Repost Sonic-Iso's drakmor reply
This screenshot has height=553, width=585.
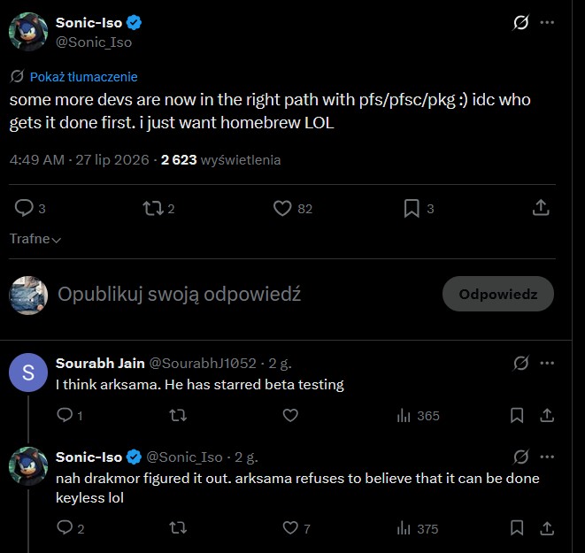[x=178, y=528]
